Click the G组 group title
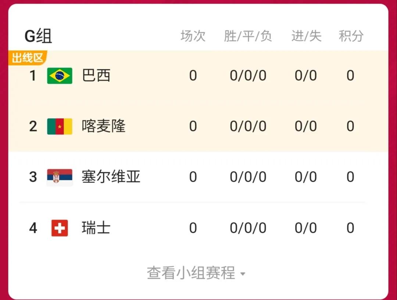The height and width of the screenshot is (300, 397). click(38, 35)
